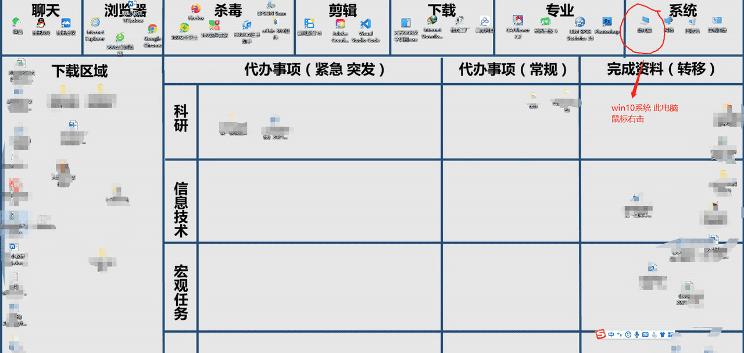This screenshot has height=353, width=744.
Task: Open the emoji picker on Sogou bar
Action: (x=628, y=334)
